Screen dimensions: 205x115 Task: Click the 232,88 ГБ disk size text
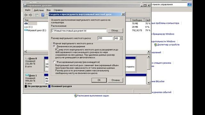[x=30, y=64]
